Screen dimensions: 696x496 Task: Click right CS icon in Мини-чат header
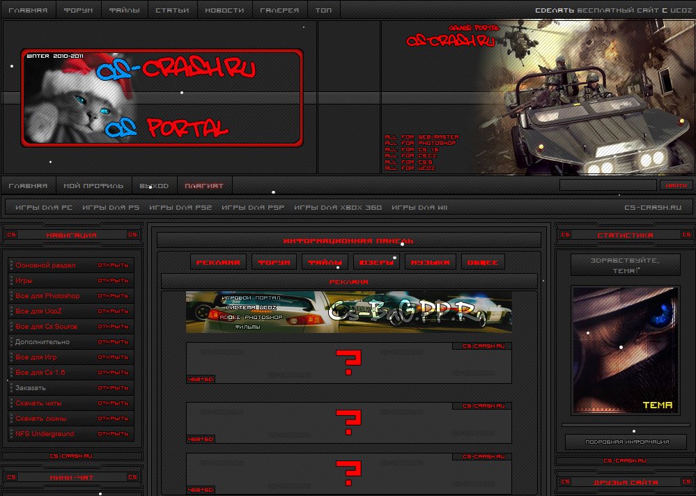[132, 477]
